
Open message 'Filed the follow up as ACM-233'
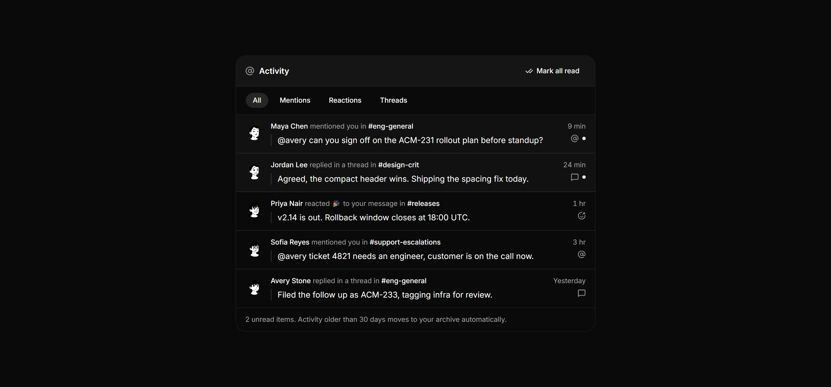pos(385,295)
